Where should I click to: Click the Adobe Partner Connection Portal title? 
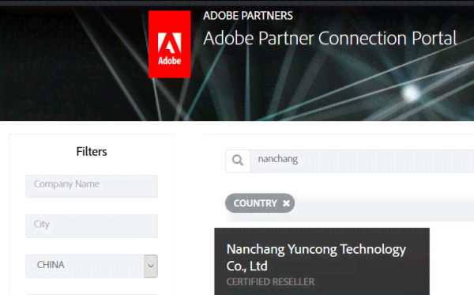[x=329, y=39]
